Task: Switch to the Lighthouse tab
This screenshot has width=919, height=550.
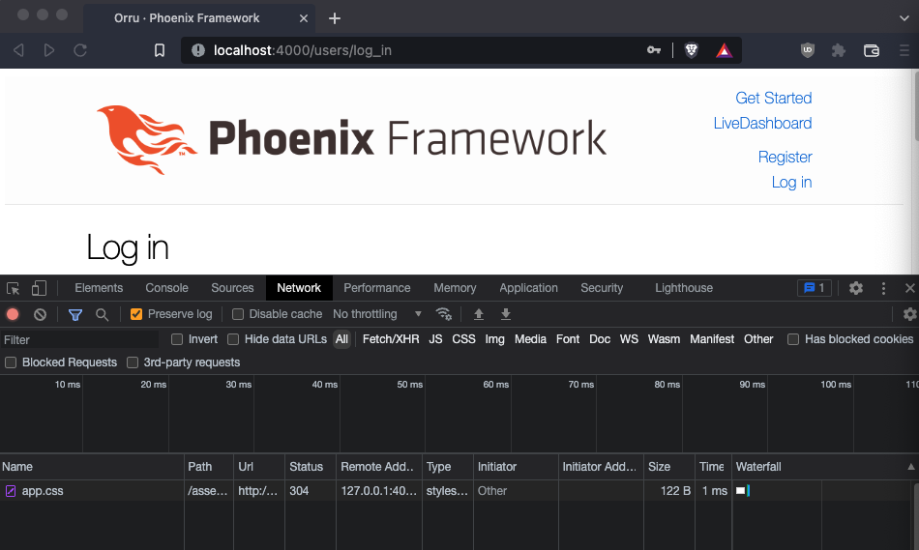Action: point(683,288)
